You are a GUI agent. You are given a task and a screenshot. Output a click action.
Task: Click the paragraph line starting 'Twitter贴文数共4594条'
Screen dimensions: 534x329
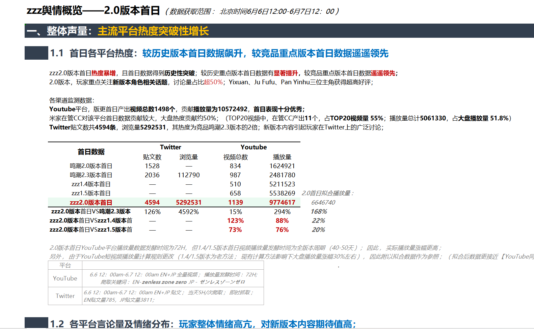point(216,127)
